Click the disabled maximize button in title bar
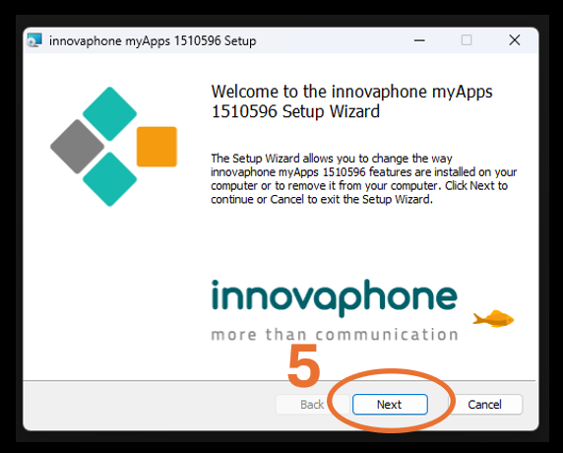The height and width of the screenshot is (453, 563). point(467,39)
